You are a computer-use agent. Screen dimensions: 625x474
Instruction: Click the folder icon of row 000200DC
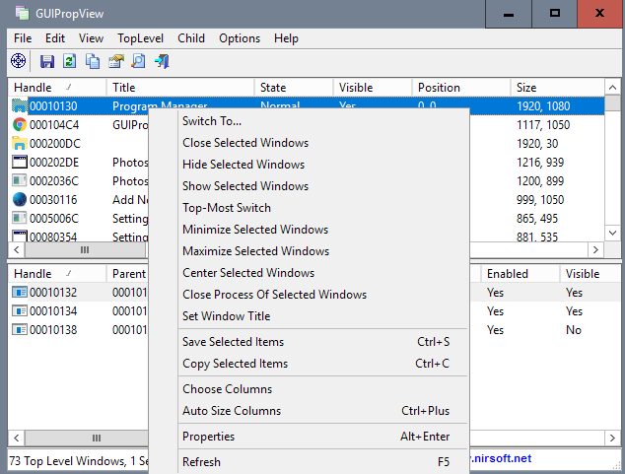[x=19, y=144]
